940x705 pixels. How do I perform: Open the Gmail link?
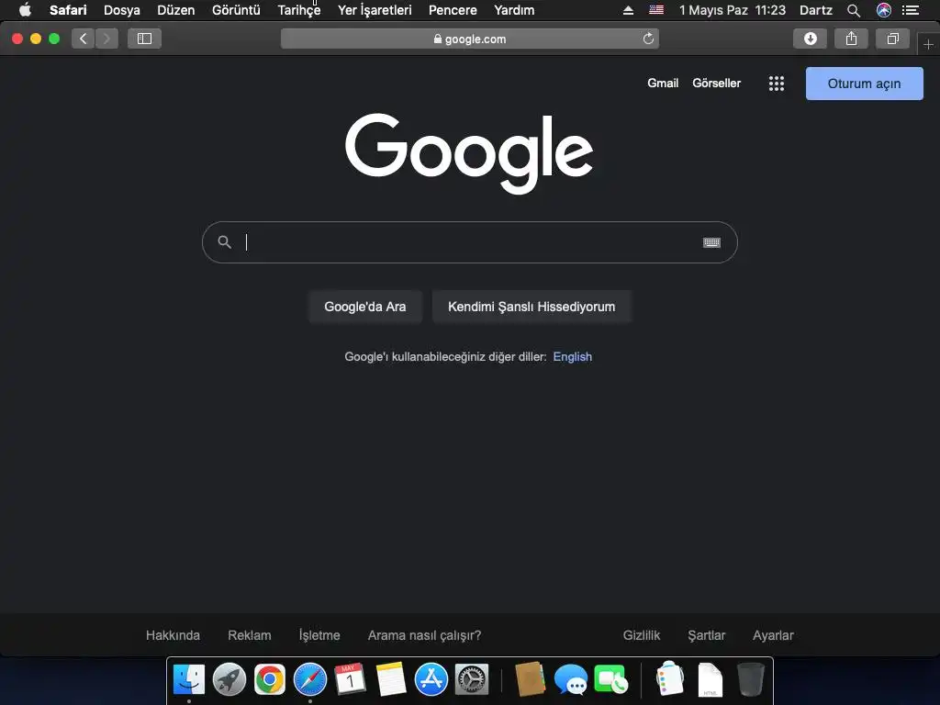coord(663,84)
